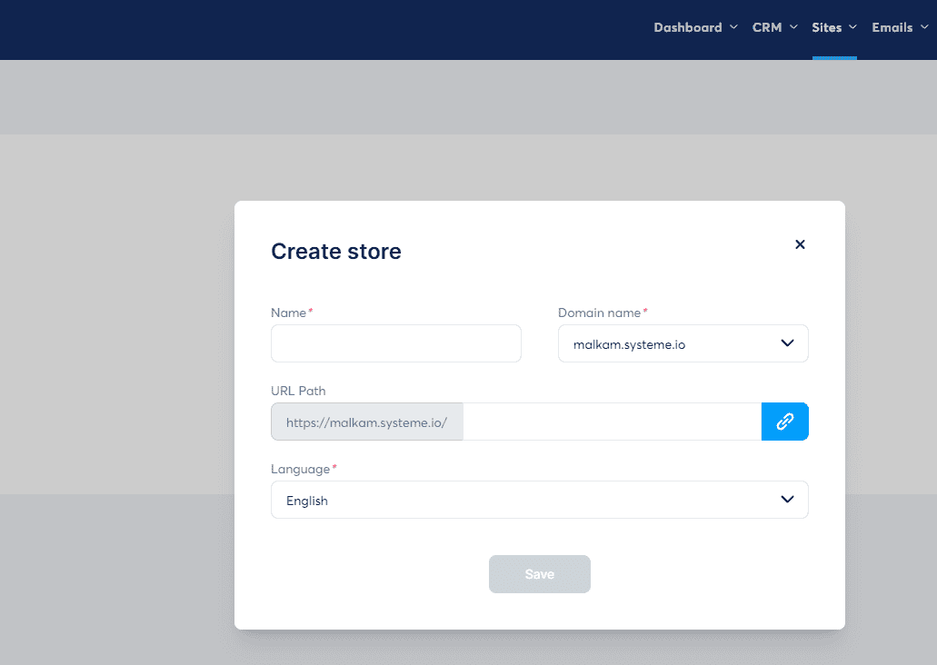Click the https://malkam.systeme.io/ prefix box

[x=366, y=422]
